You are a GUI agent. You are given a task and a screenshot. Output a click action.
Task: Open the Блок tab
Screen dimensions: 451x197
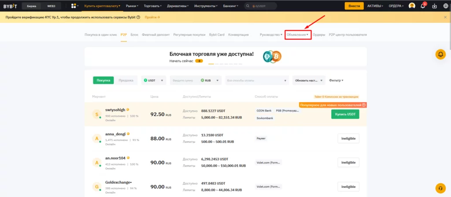coord(134,34)
